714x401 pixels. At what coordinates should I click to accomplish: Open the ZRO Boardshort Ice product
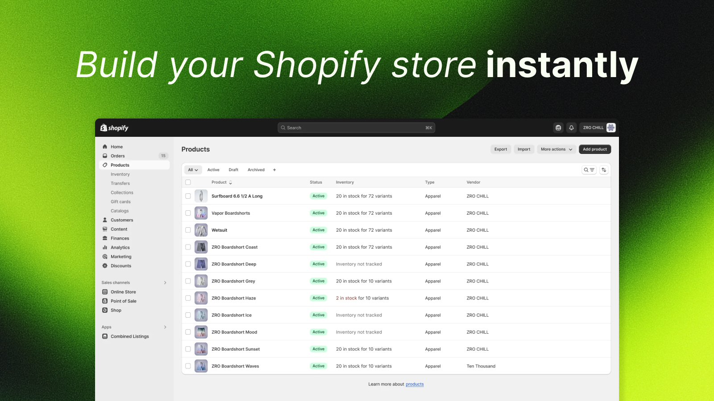pyautogui.click(x=232, y=315)
